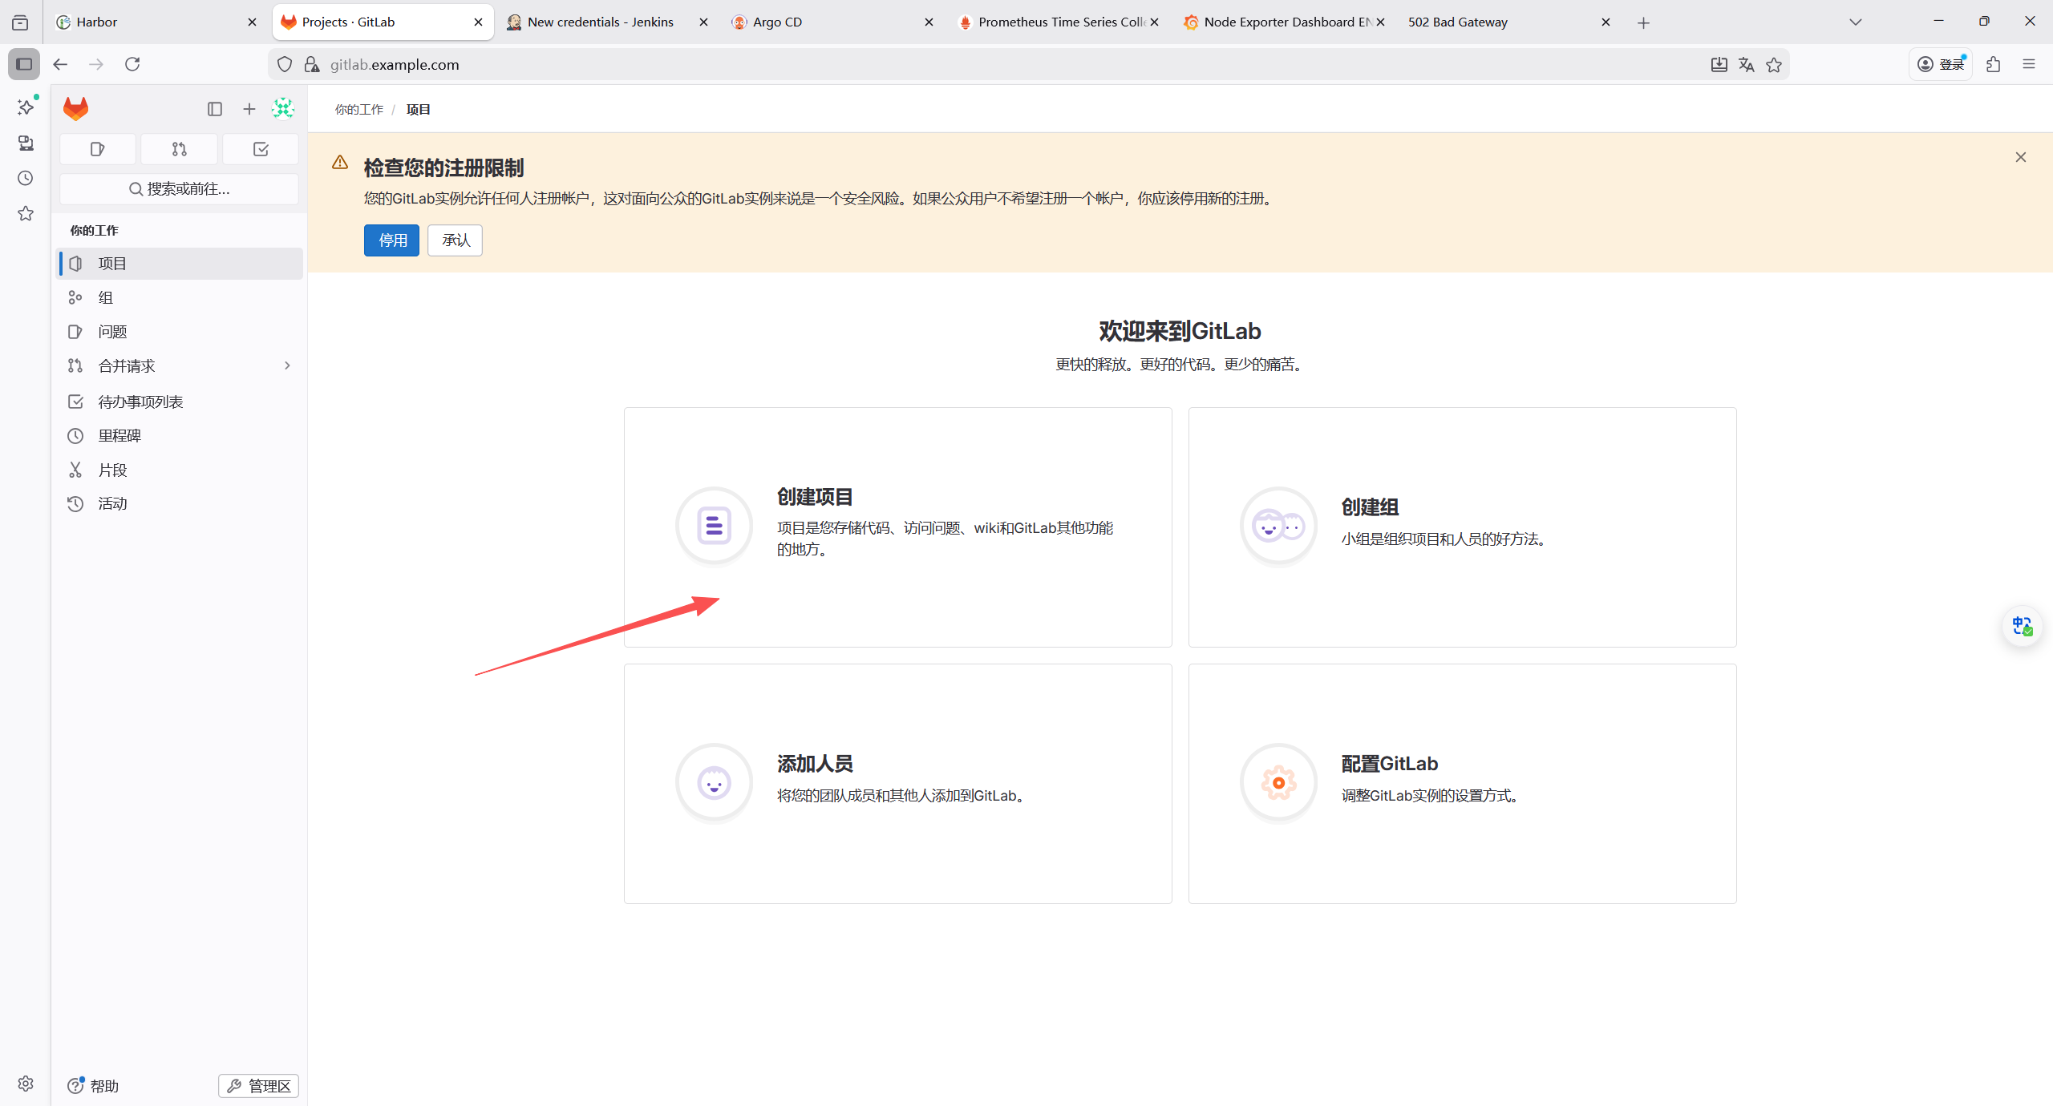This screenshot has height=1106, width=2053.
Task: Click the GitLab fox logo
Action: (75, 108)
